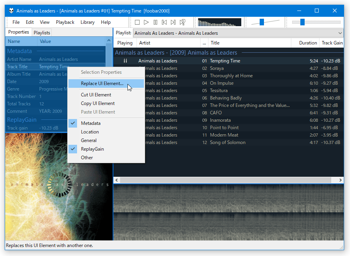The image size is (350, 256).
Task: Skip to the previous track
Action: pyautogui.click(x=164, y=22)
